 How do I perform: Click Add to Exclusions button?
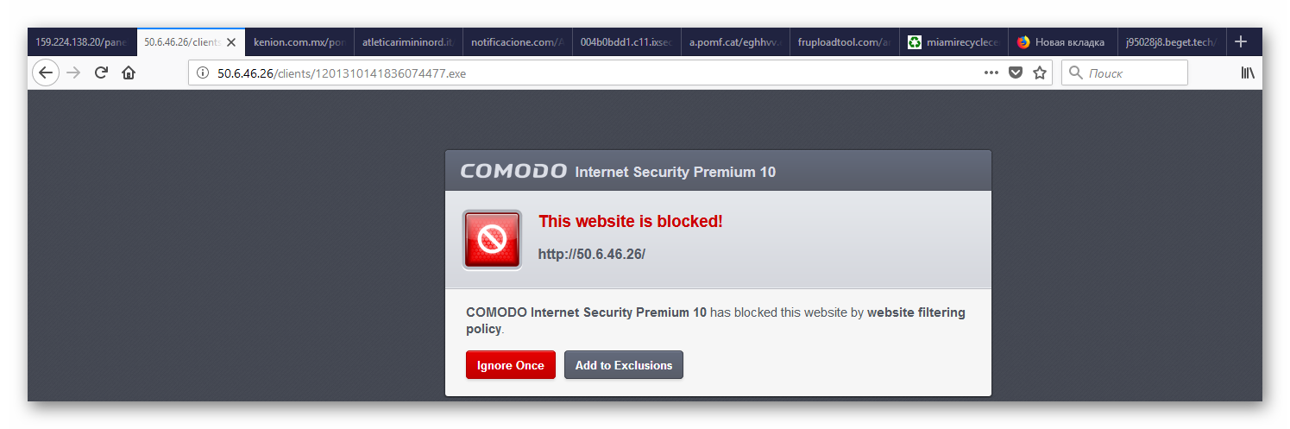click(623, 365)
